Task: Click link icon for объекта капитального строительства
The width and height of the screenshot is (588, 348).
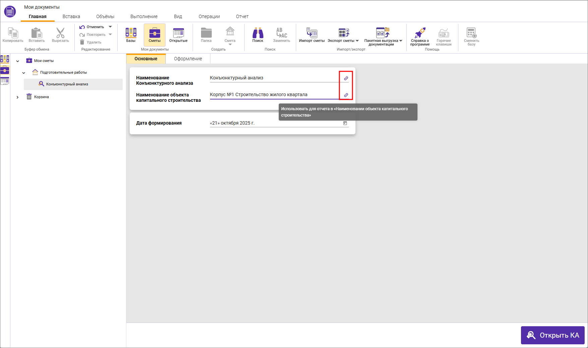Action: [x=346, y=95]
